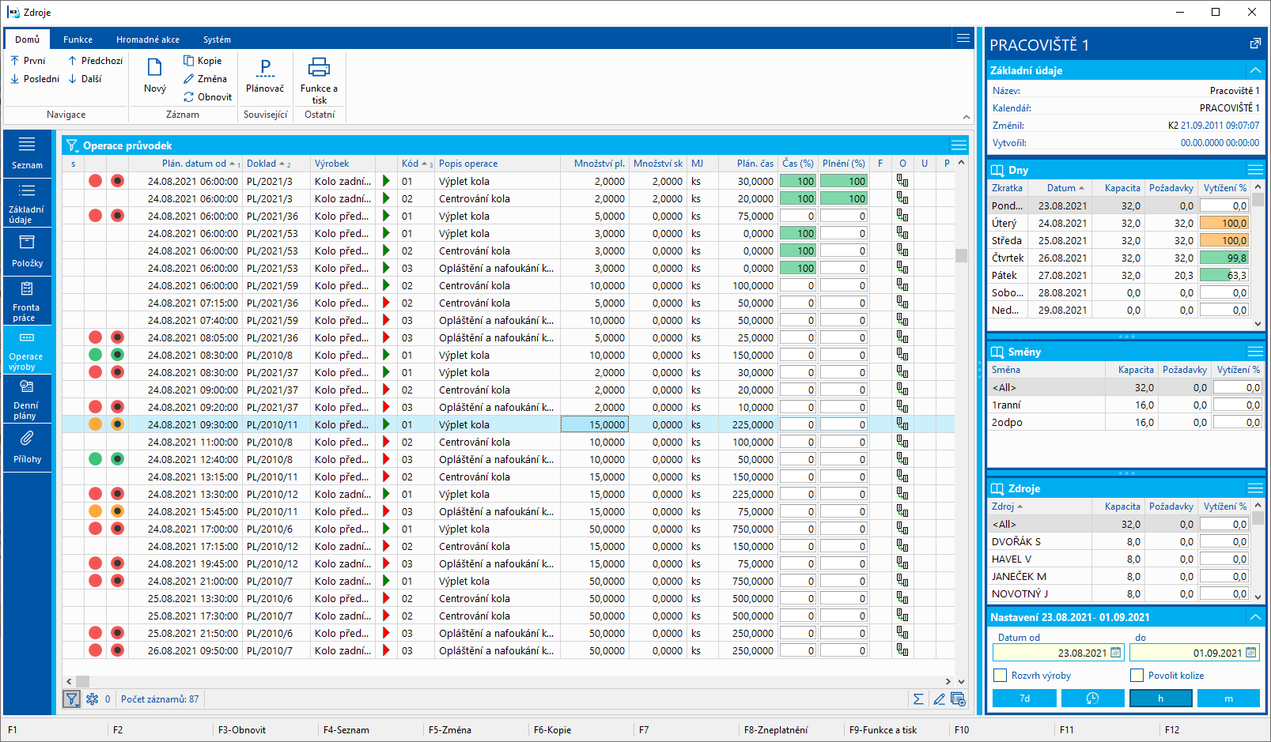Select the Čtvrtek 26.08.2021 day row
The width and height of the screenshot is (1271, 742).
(x=1119, y=258)
